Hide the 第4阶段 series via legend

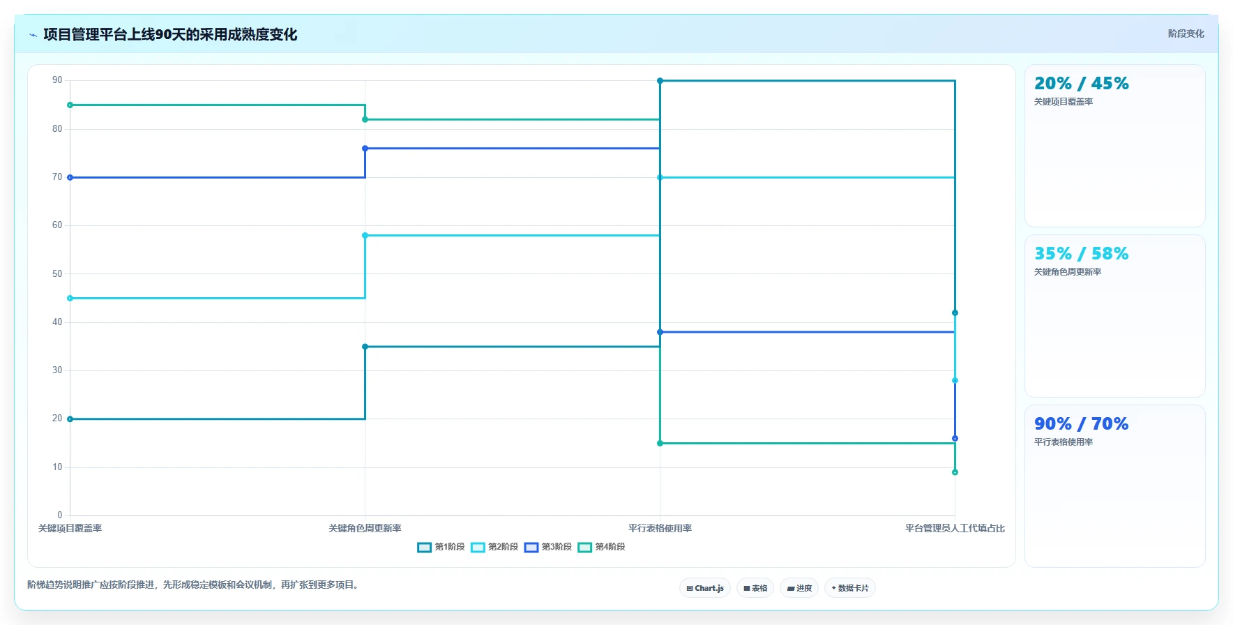click(x=602, y=547)
